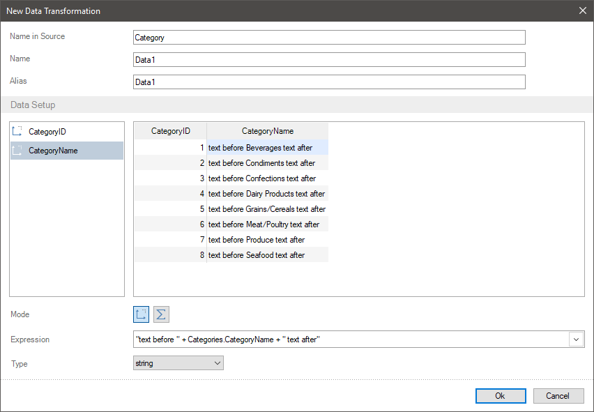Click the Alias input field
594x412 pixels.
(x=328, y=82)
